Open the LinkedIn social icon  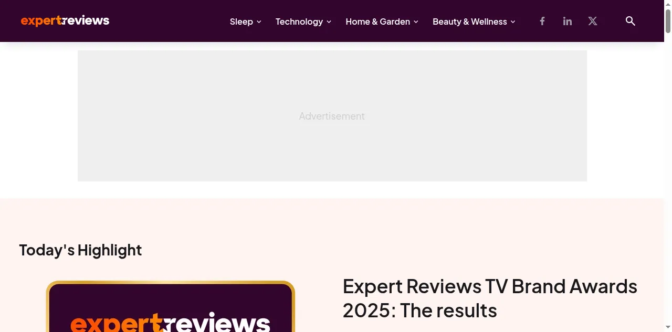pyautogui.click(x=568, y=21)
